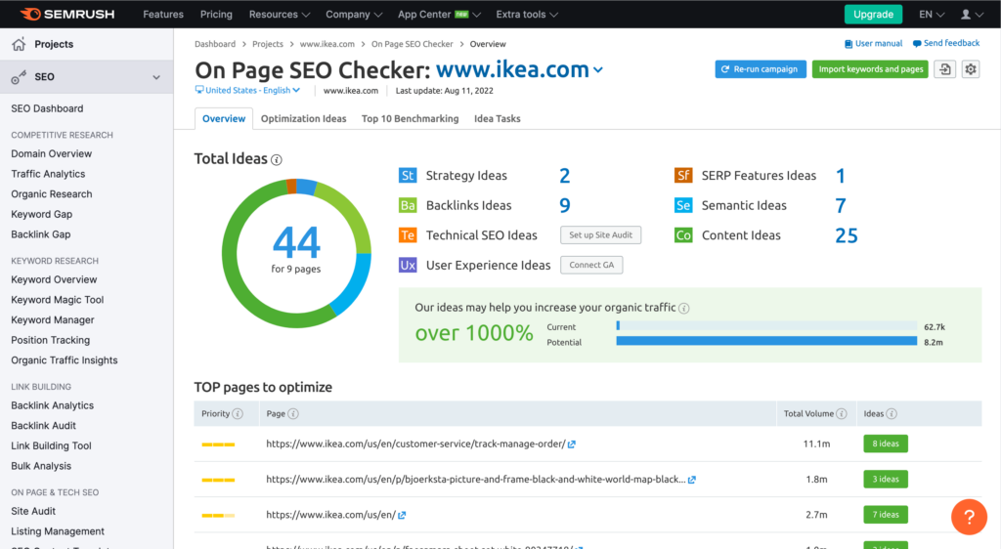Select the Overview tab
1001x549 pixels.
click(x=224, y=118)
